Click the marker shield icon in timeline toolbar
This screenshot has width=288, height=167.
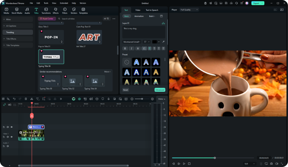pos(103,99)
